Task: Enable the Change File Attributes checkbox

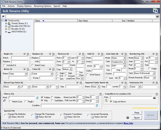Action: [6, 115]
